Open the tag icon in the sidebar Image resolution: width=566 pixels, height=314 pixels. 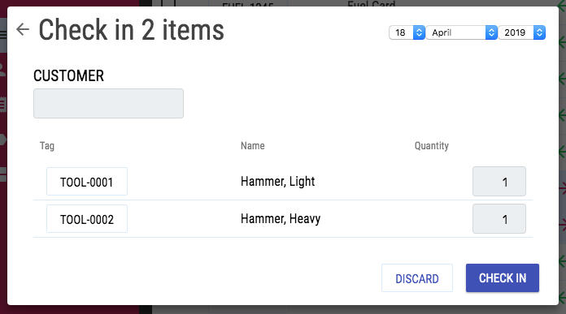pos(3,140)
